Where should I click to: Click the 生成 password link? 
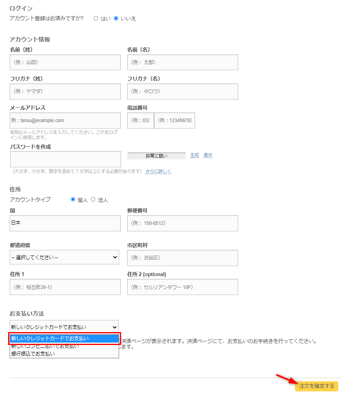(x=194, y=156)
